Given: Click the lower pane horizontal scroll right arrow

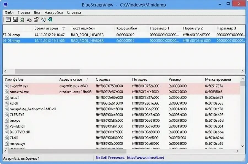Looking at the screenshot, I should [x=238, y=151].
